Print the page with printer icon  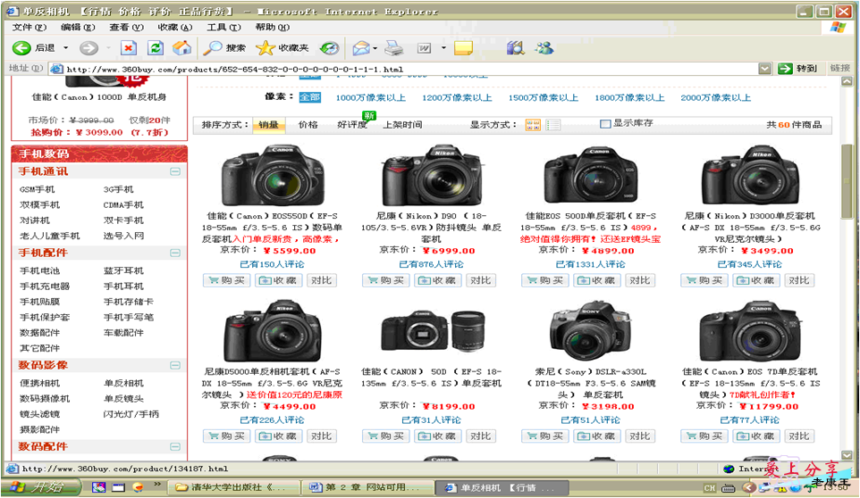coord(394,48)
